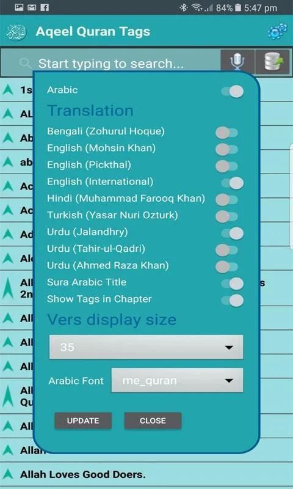Tap the microphone voice search icon

(x=237, y=62)
